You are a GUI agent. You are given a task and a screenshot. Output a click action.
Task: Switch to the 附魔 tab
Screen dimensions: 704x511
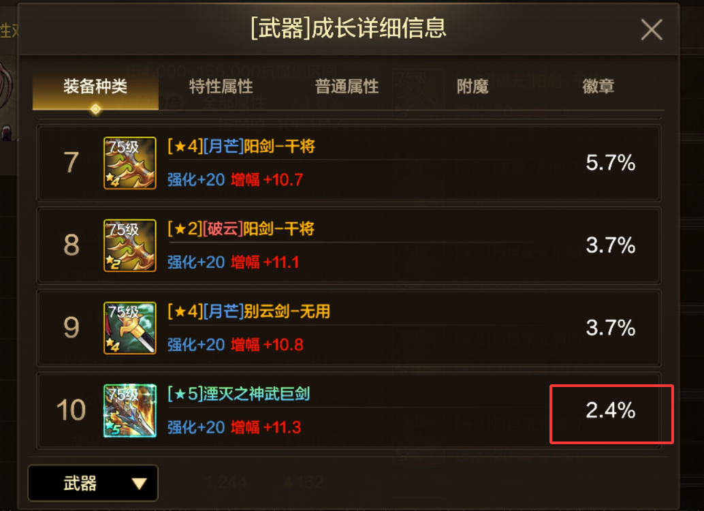473,87
